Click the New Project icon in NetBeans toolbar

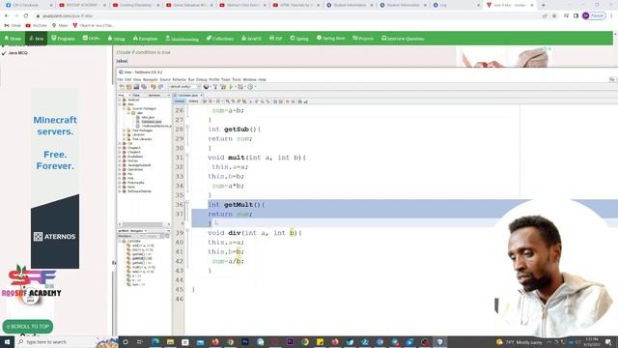point(128,87)
